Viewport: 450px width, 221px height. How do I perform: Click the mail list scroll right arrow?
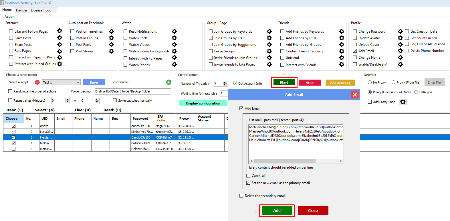tap(341, 161)
